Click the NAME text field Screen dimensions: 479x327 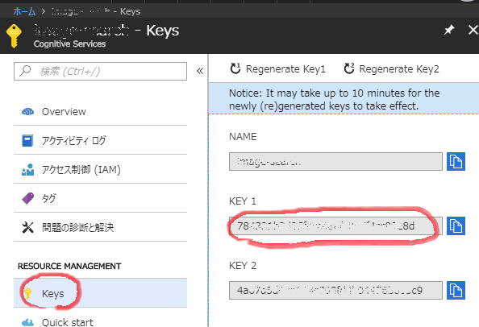coord(335,161)
